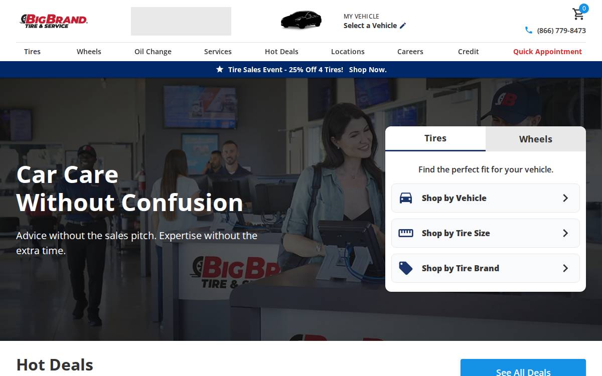Click the star icon in the sale banner
The height and width of the screenshot is (376, 602).
(220, 69)
